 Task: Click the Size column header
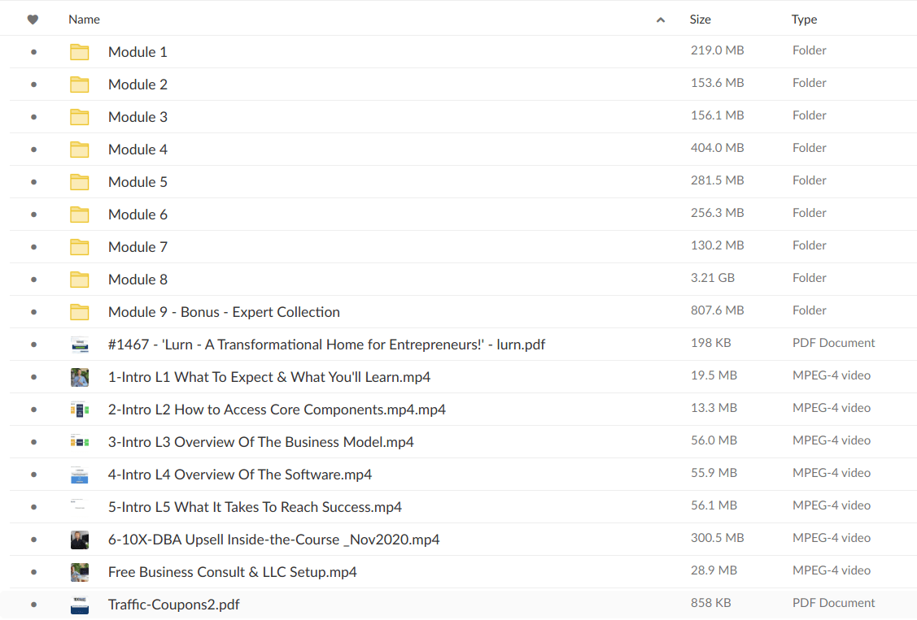pyautogui.click(x=700, y=18)
